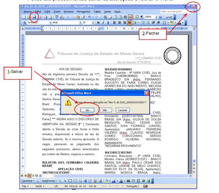Select the Oval drawing tool
The image size is (219, 193).
75,181
